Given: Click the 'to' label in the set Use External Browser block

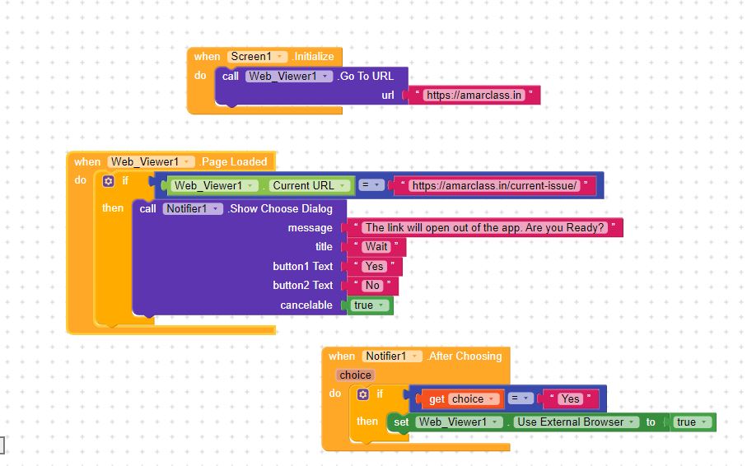Looking at the screenshot, I should click(x=651, y=422).
